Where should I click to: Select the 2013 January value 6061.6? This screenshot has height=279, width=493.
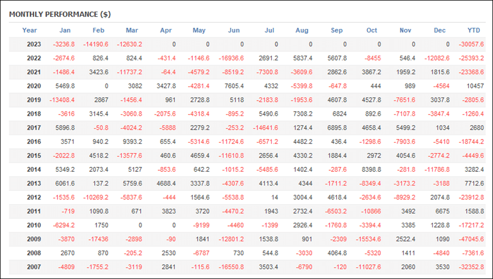(x=65, y=183)
